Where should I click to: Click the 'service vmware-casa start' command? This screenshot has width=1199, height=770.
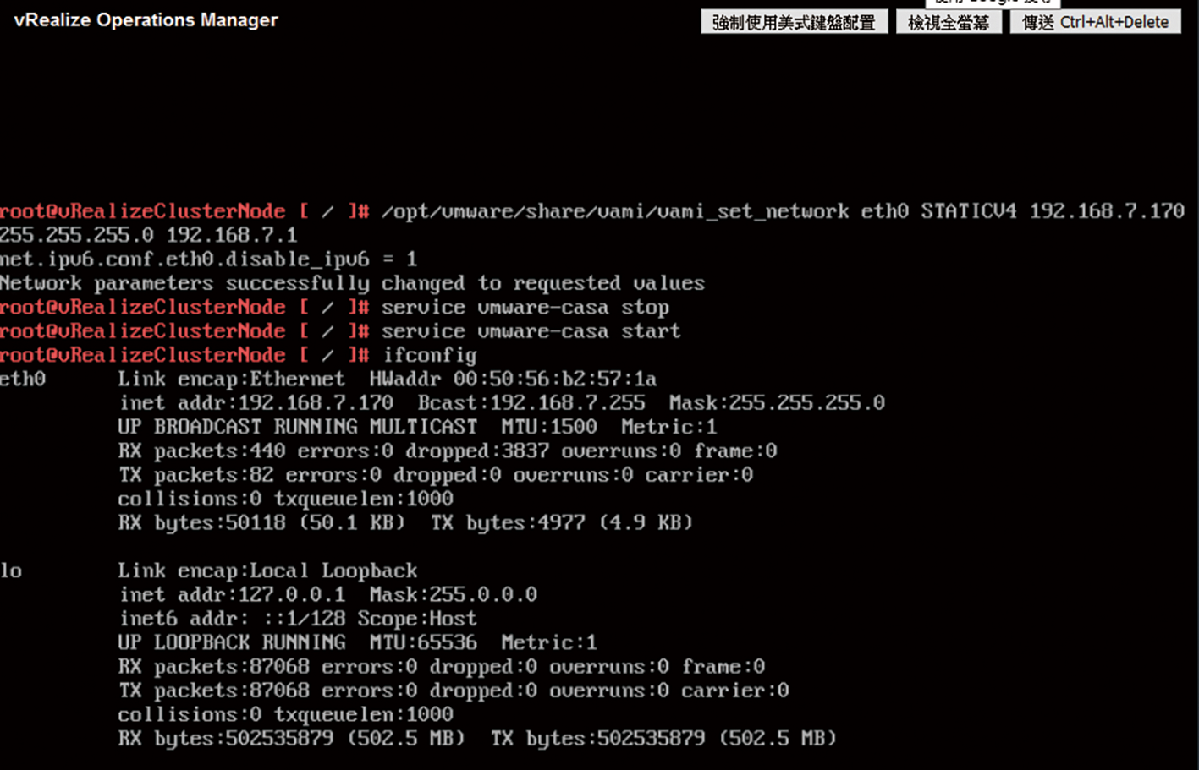pyautogui.click(x=531, y=331)
